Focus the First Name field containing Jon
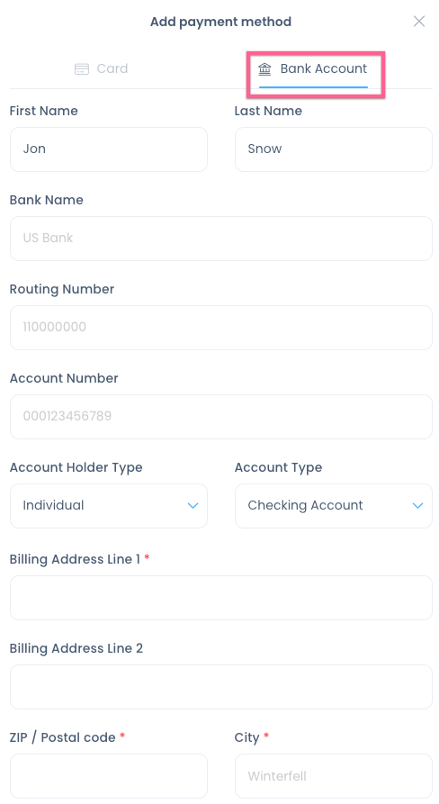The image size is (439, 804). tap(109, 149)
